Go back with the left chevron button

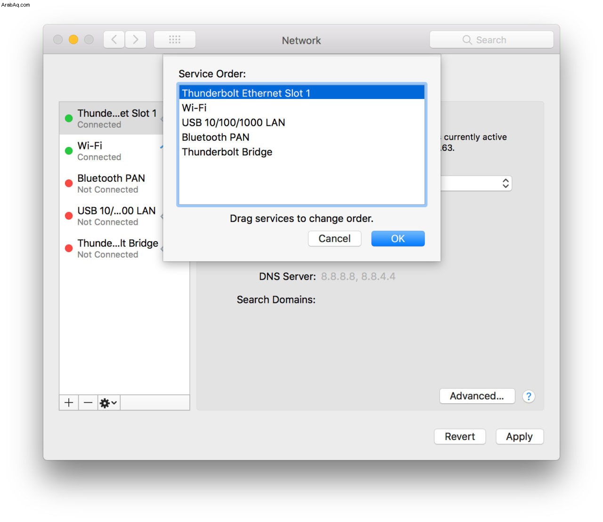(x=114, y=40)
